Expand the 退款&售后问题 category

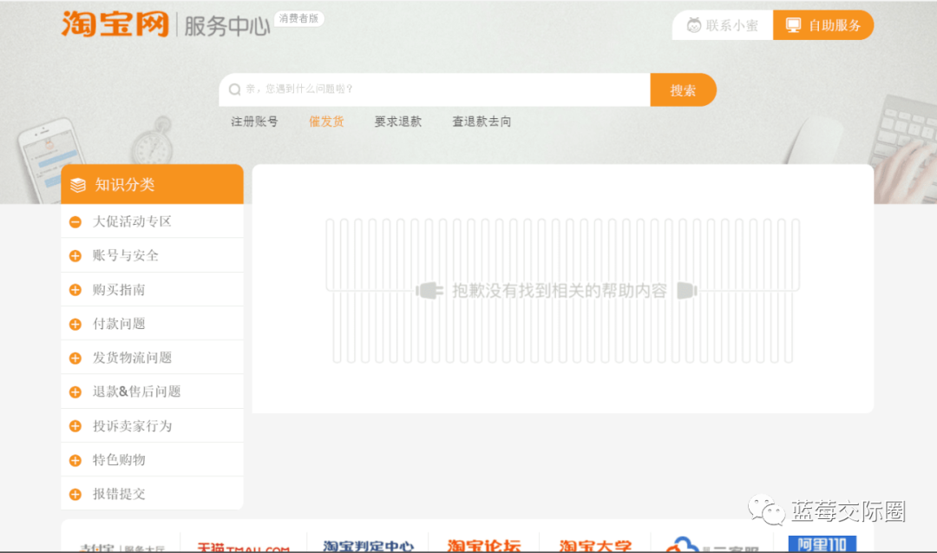point(75,392)
